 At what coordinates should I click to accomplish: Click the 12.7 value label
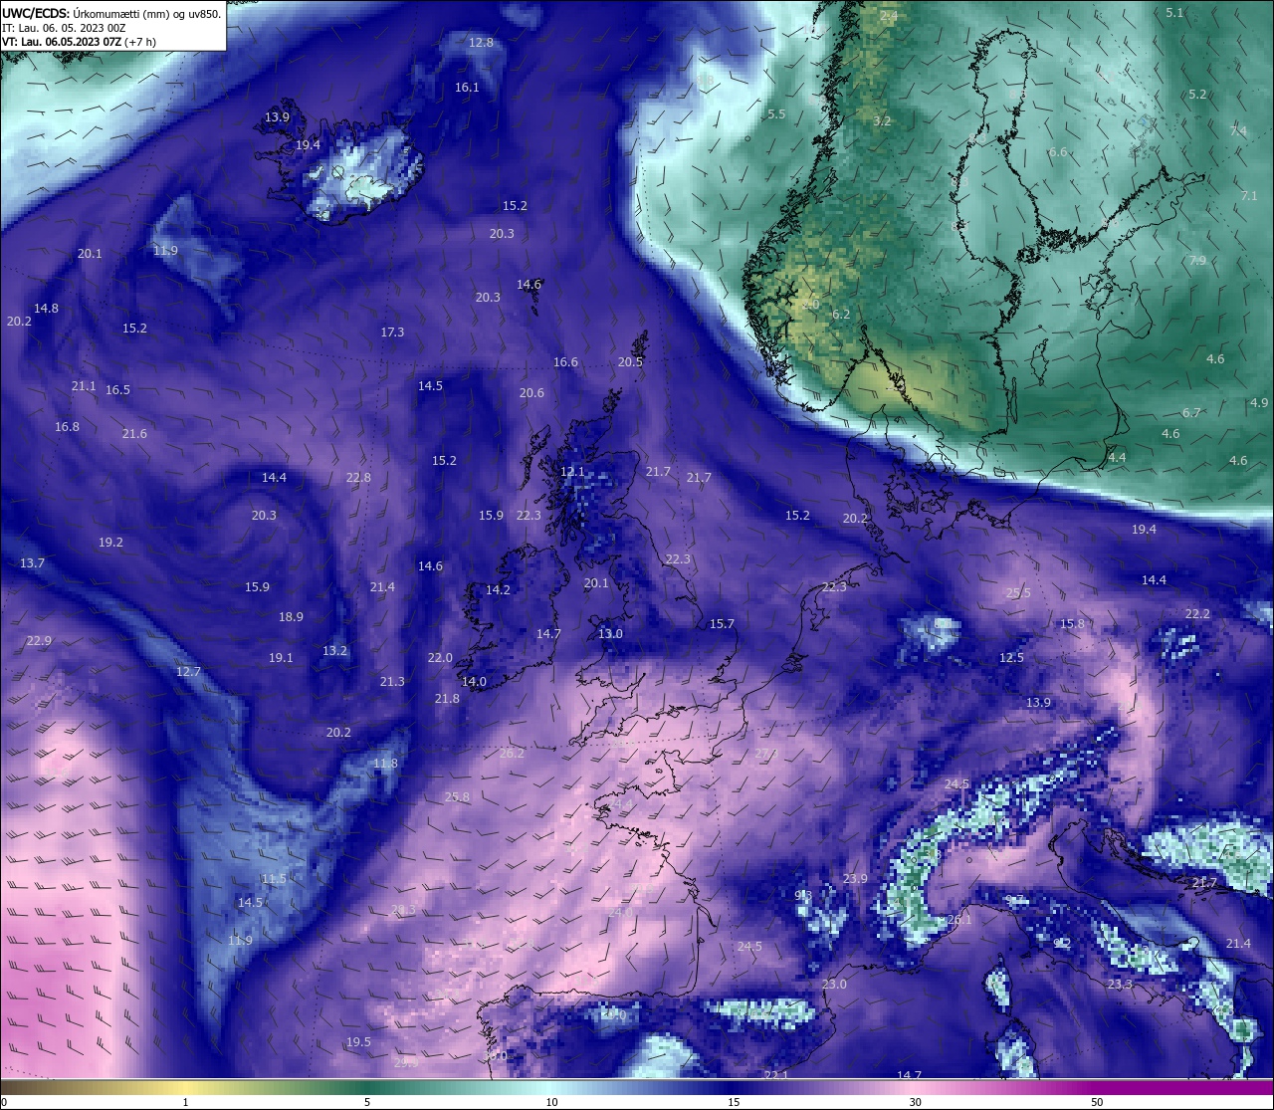click(188, 671)
